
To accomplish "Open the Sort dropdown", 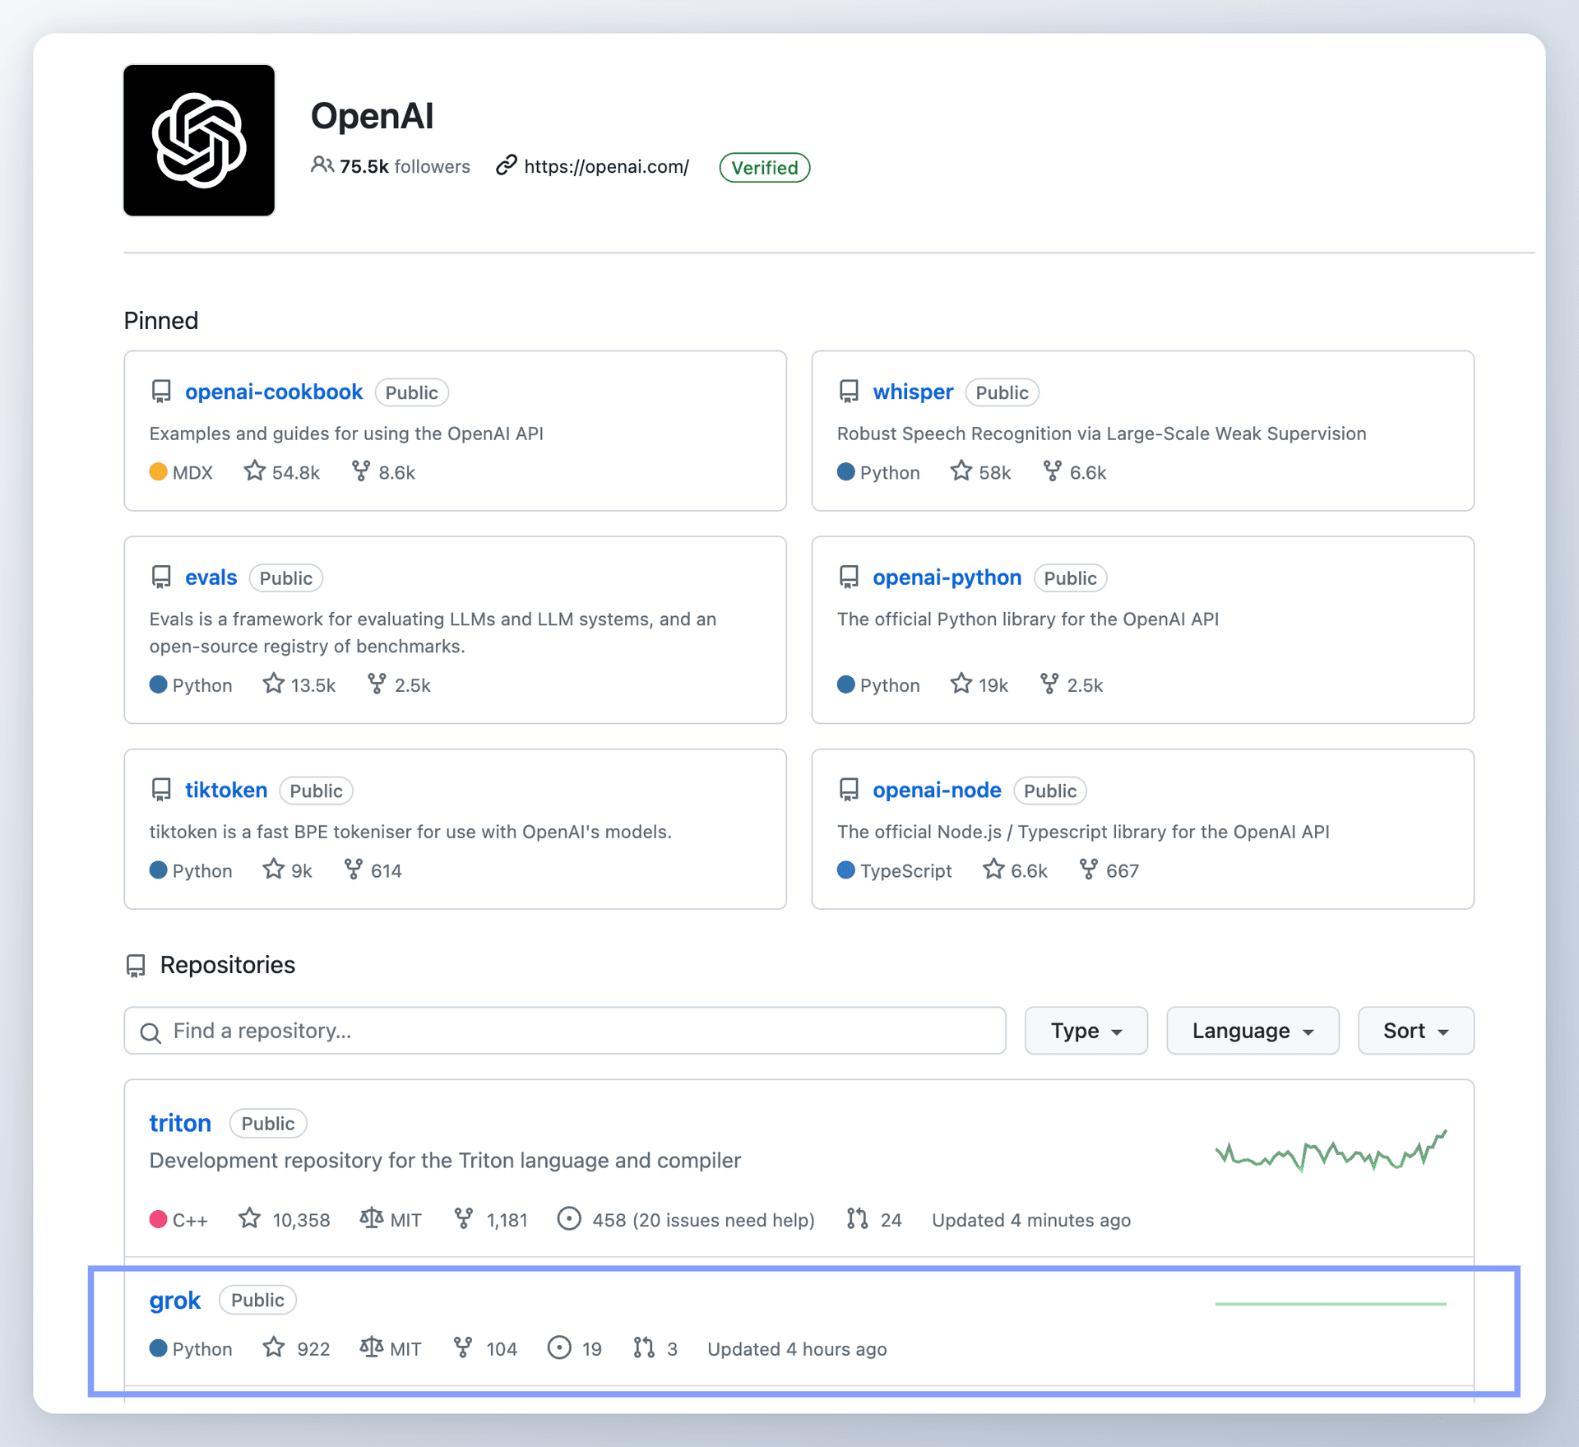I will tap(1415, 1031).
